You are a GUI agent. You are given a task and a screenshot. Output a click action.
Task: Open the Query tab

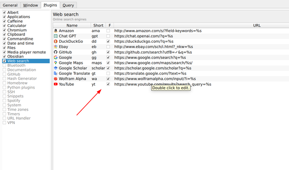coord(68,5)
